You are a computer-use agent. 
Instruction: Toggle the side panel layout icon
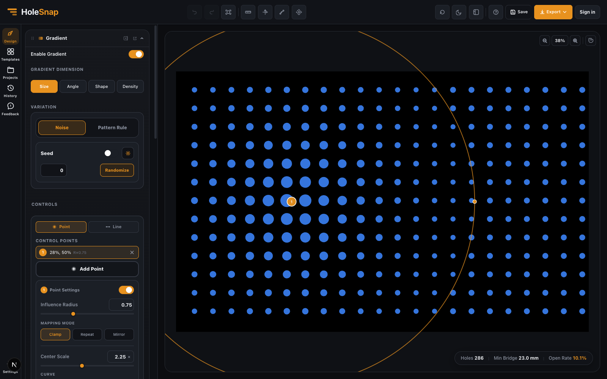476,12
